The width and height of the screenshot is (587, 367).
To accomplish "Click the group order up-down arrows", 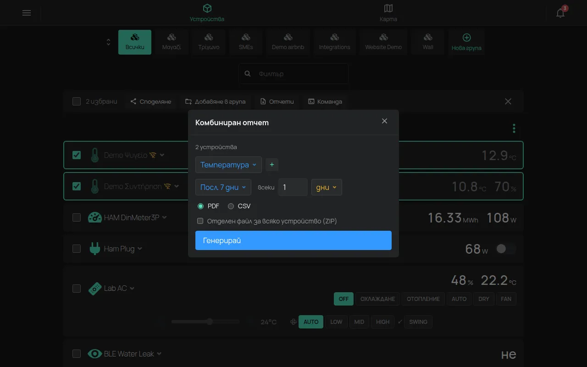I will (108, 42).
